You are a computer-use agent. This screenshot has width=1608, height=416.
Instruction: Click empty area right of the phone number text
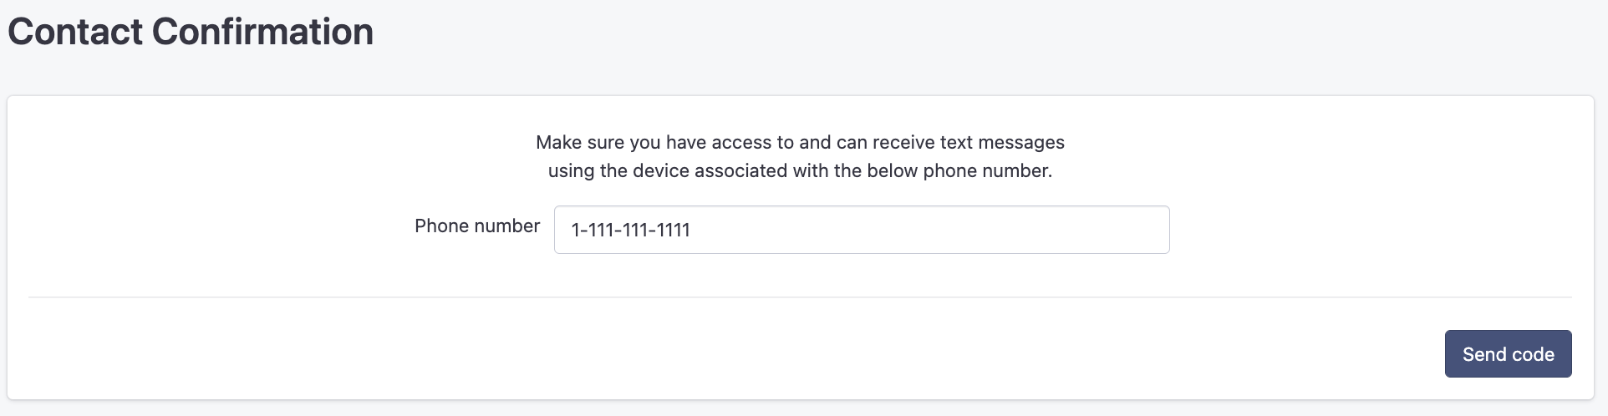(x=928, y=230)
